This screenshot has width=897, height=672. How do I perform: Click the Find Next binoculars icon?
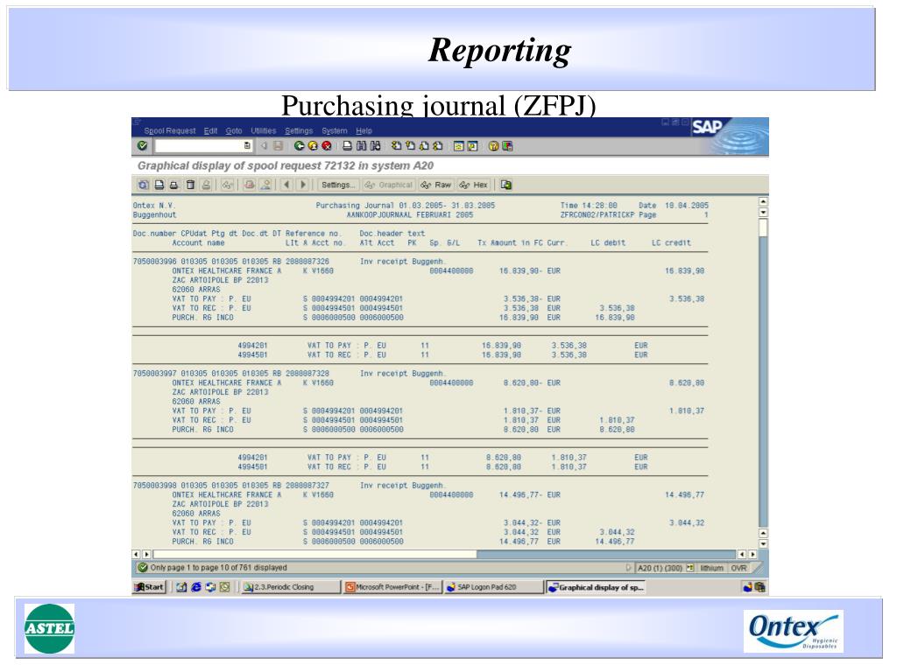(375, 146)
